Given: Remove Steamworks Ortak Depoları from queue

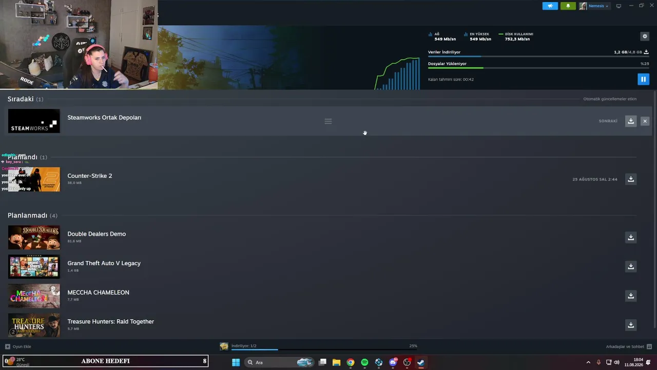Looking at the screenshot, I should click(645, 121).
